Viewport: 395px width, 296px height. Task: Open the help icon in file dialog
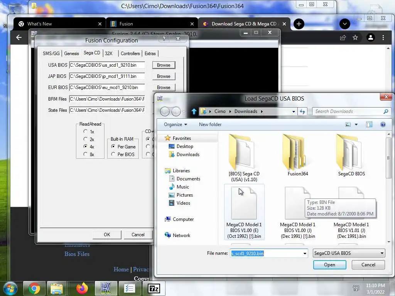tap(383, 124)
